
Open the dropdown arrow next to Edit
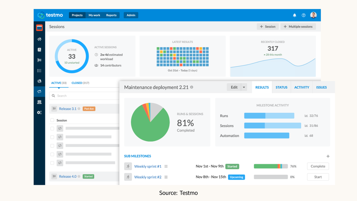(x=244, y=87)
